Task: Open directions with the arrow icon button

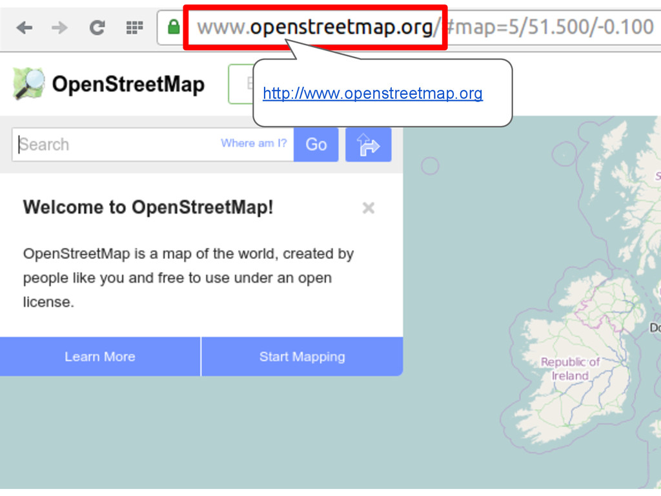Action: pos(369,145)
